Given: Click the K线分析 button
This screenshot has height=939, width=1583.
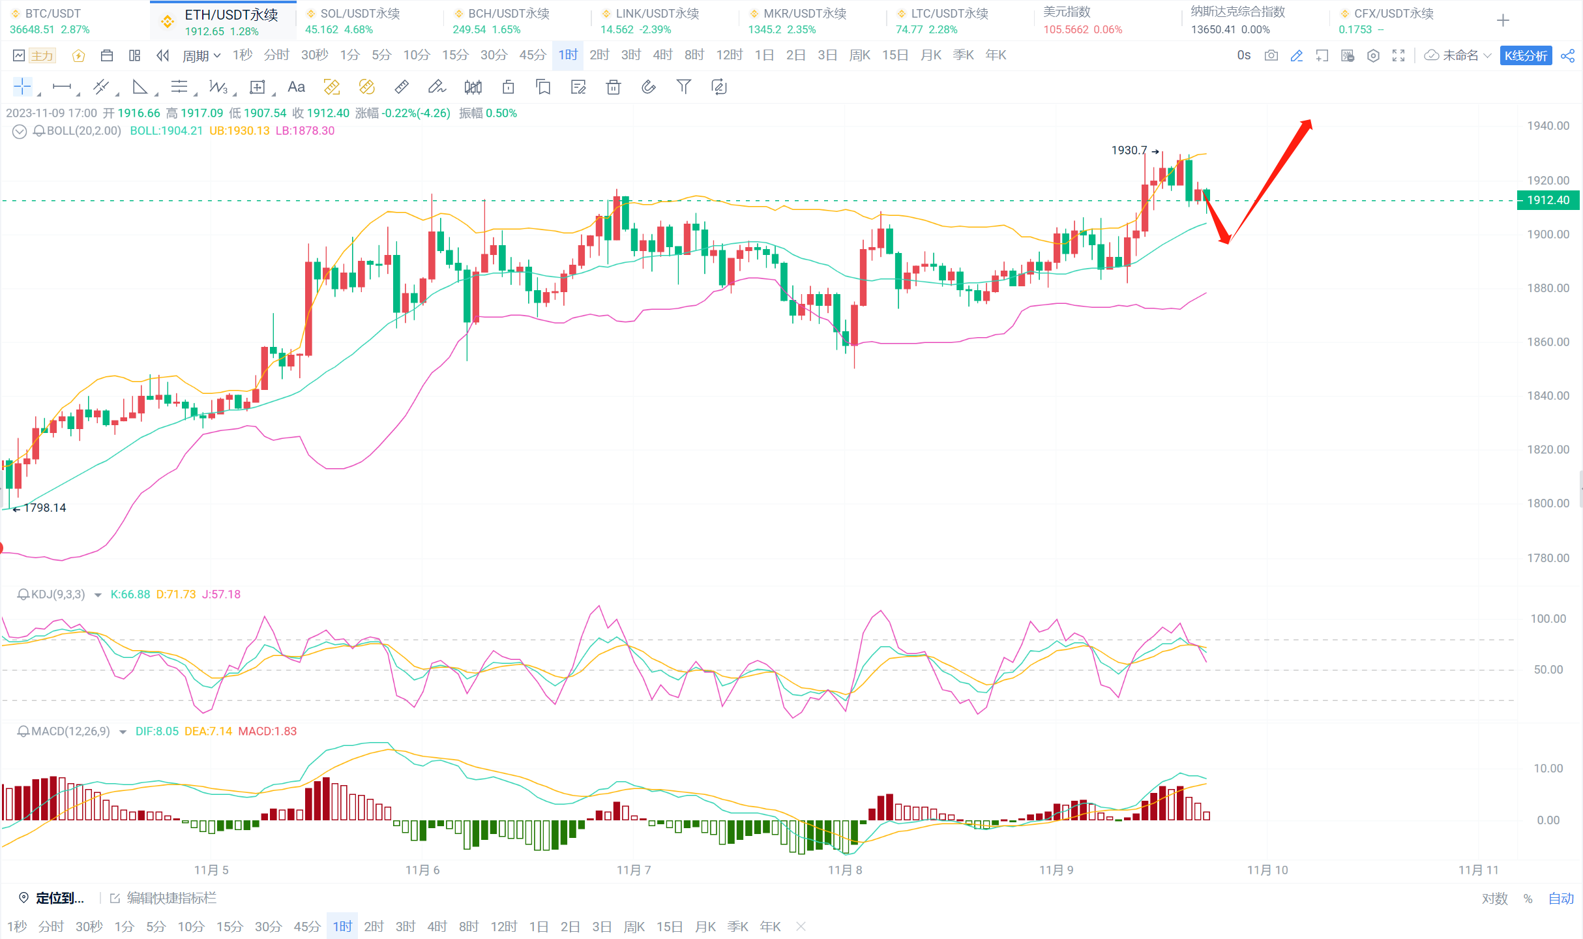Looking at the screenshot, I should [x=1526, y=56].
